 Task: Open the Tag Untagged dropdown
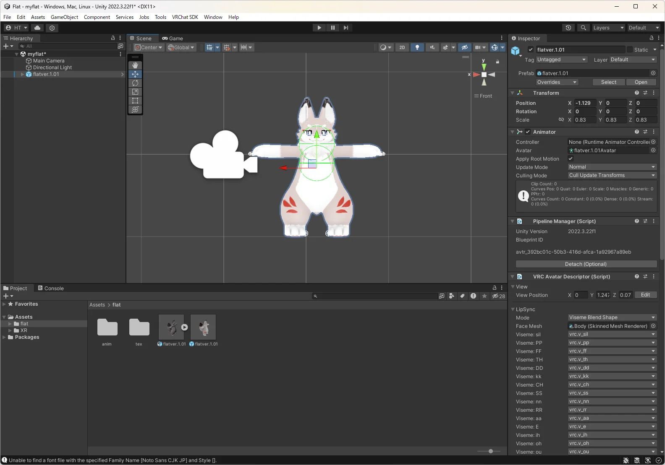coord(561,60)
